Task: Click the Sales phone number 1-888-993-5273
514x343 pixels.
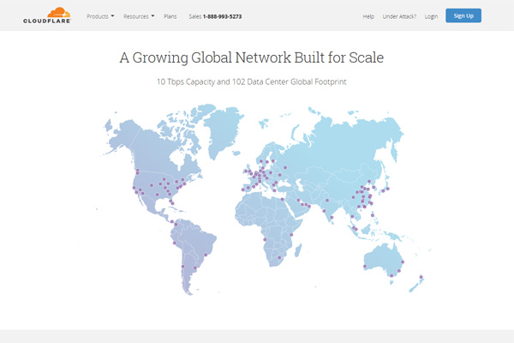Action: [x=222, y=16]
